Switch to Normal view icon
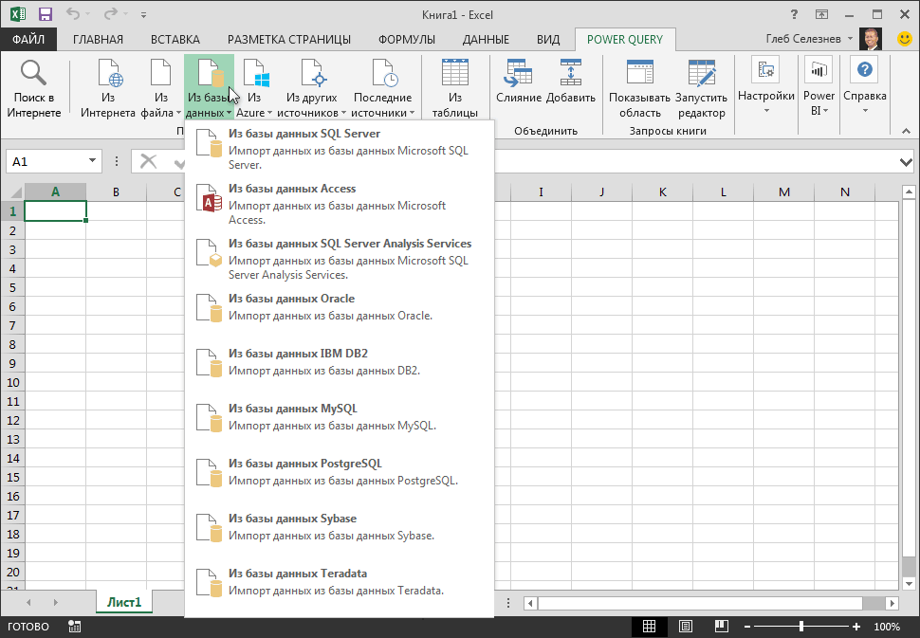The height and width of the screenshot is (638, 920). click(x=649, y=627)
